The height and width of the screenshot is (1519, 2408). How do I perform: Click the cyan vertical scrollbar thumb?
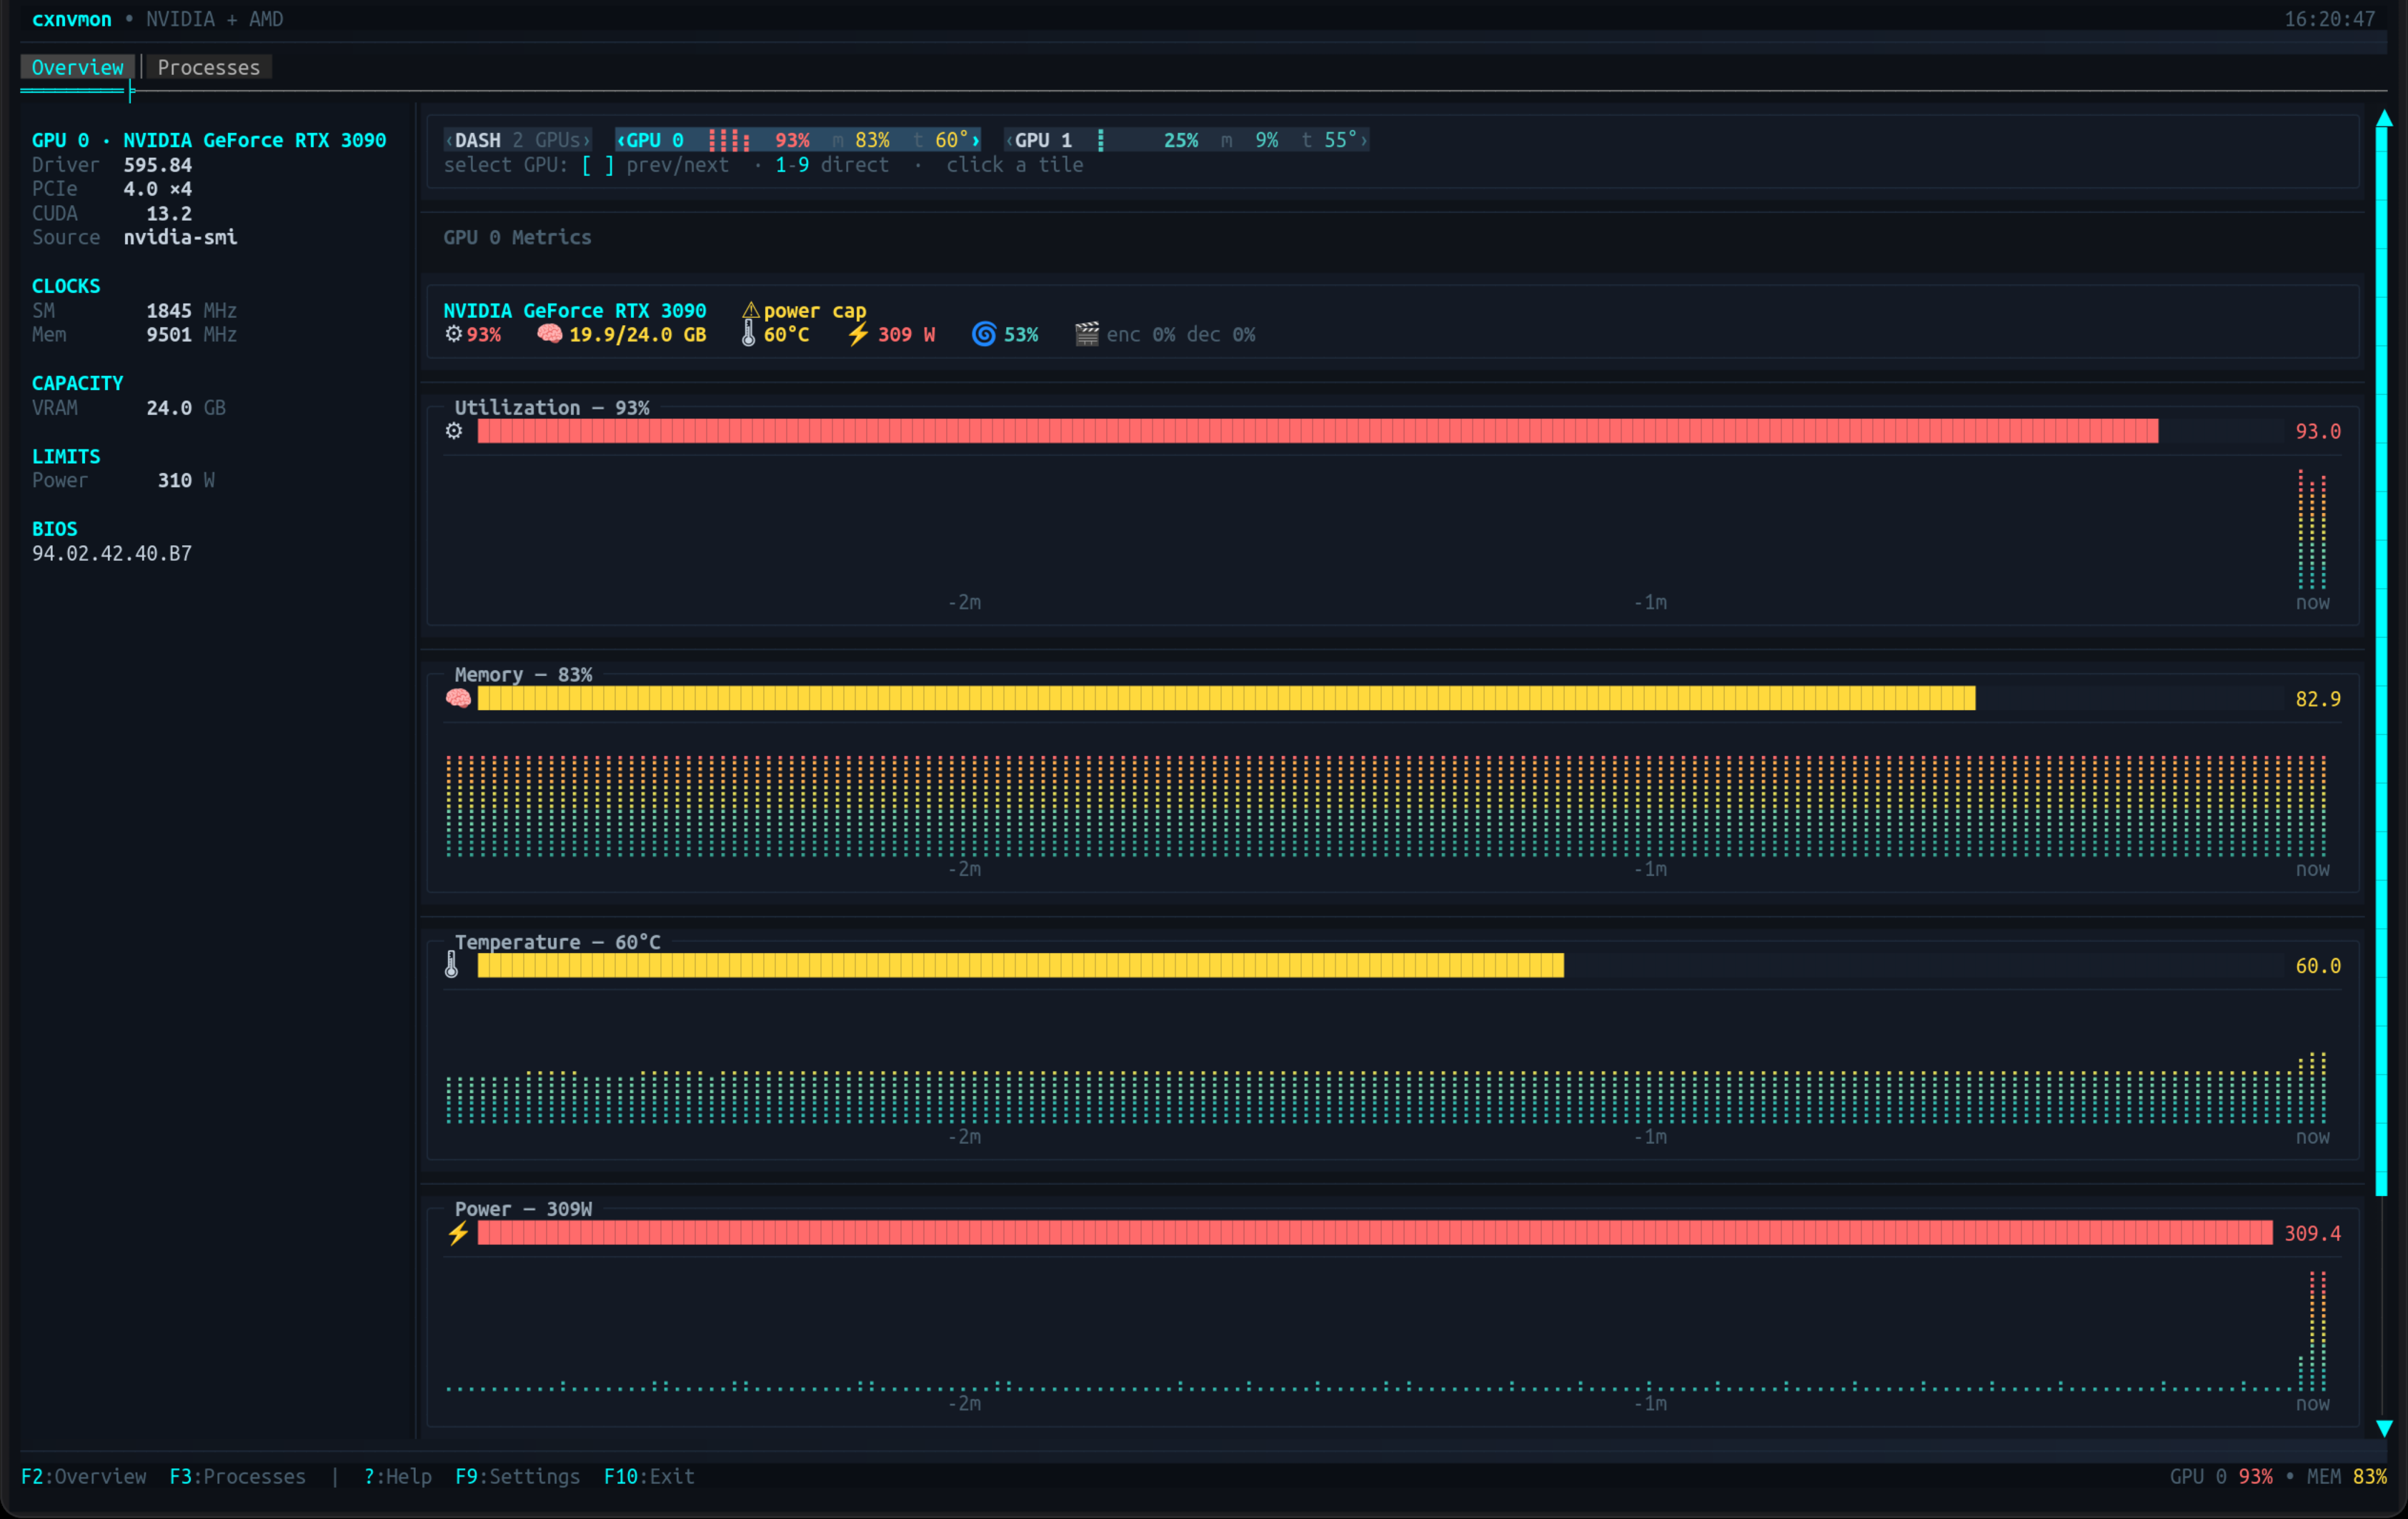pos(2382,661)
